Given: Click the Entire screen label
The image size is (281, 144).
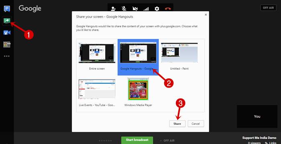Looking at the screenshot, I should tap(97, 69).
